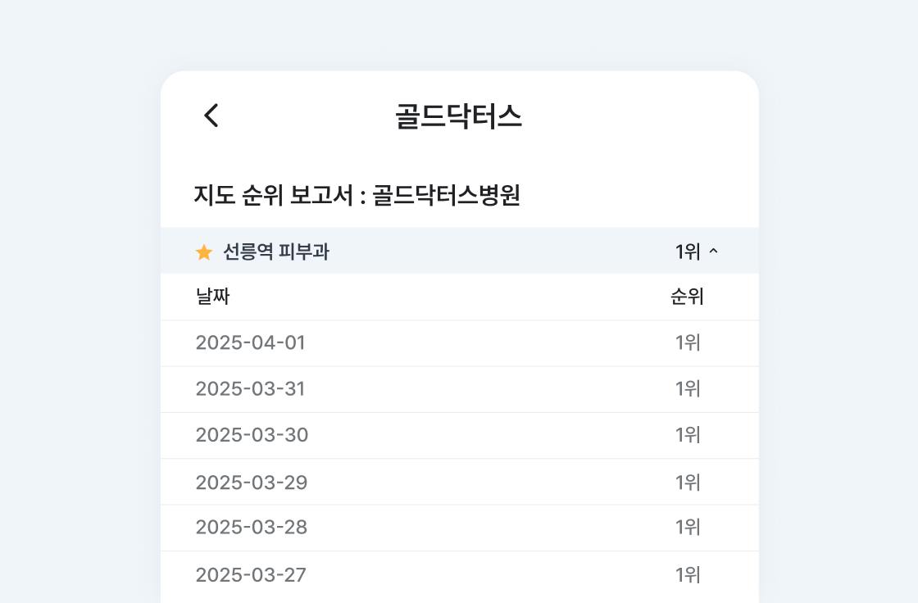Viewport: 918px width, 603px height.
Task: Click the rank value for 2025-03-28
Action: click(688, 527)
